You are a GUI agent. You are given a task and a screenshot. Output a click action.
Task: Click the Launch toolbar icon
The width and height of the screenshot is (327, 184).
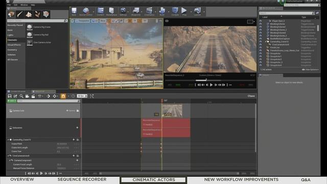click(197, 11)
